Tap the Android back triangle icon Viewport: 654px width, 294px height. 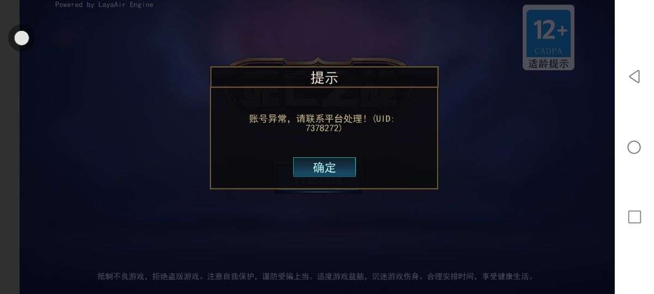pos(634,76)
